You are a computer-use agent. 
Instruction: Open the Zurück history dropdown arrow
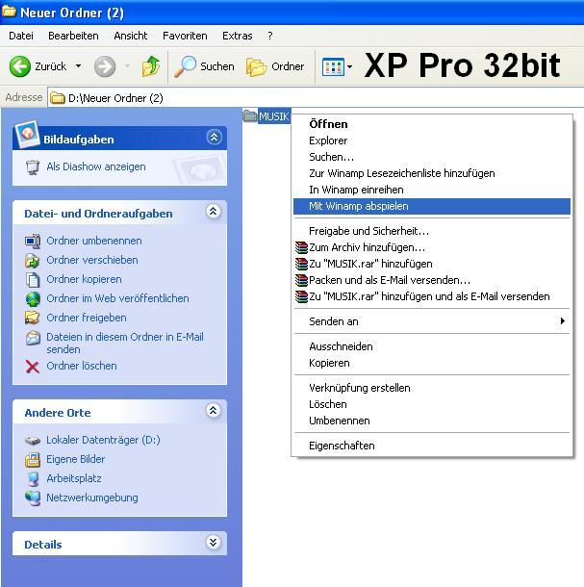[x=78, y=66]
